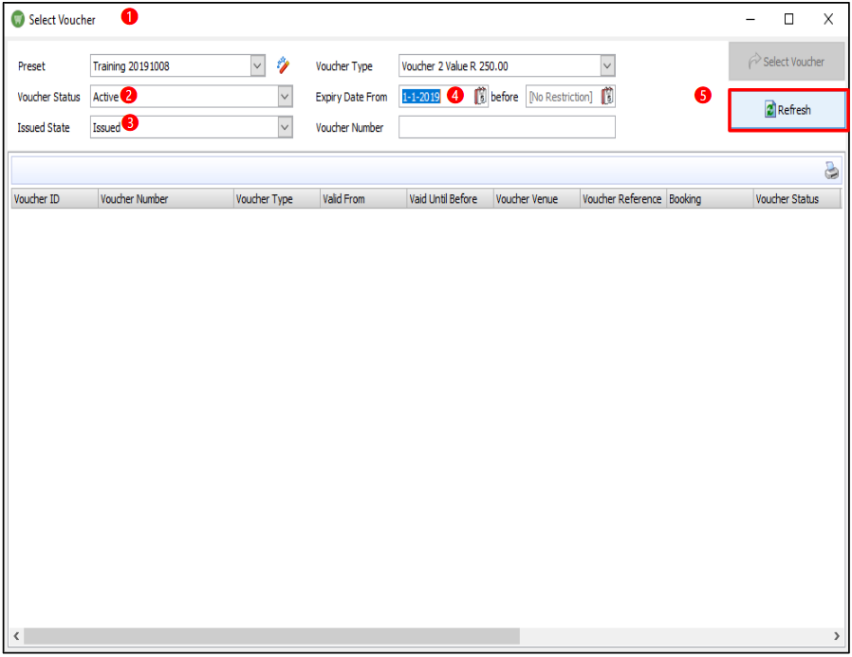Sort by Voucher ID column header
852x657 pixels.
(x=54, y=199)
